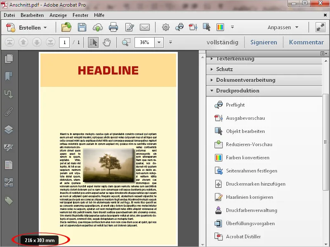Click the 36% zoom value field
Screen dimensions: 330x247
click(x=145, y=42)
